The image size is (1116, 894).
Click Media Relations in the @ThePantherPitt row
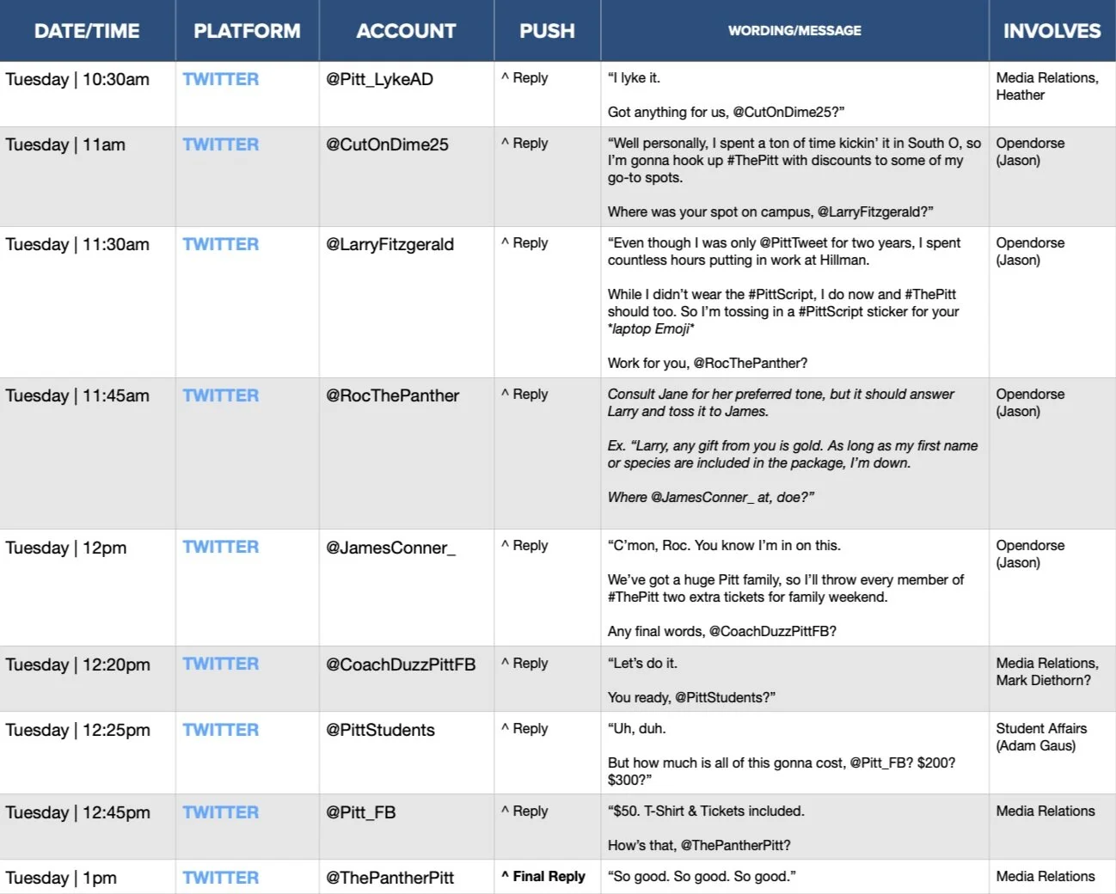[1045, 877]
